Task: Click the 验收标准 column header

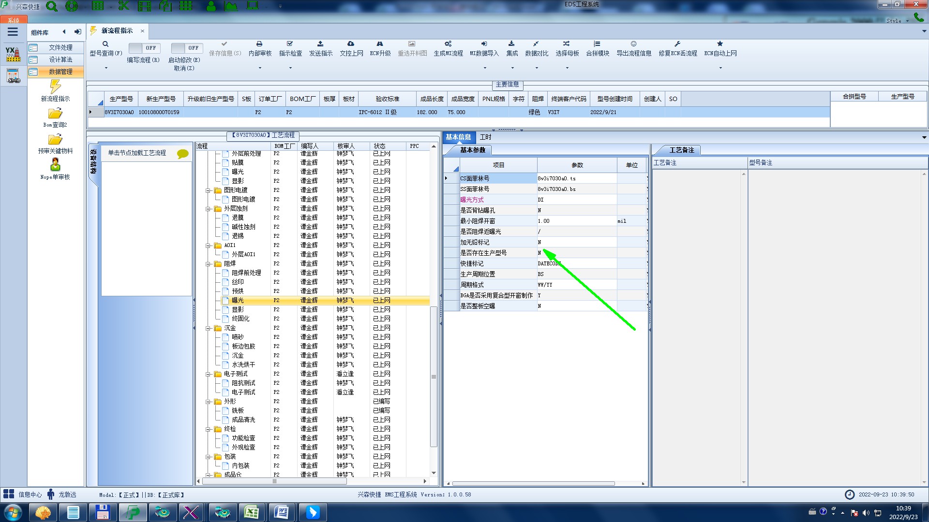Action: click(388, 99)
